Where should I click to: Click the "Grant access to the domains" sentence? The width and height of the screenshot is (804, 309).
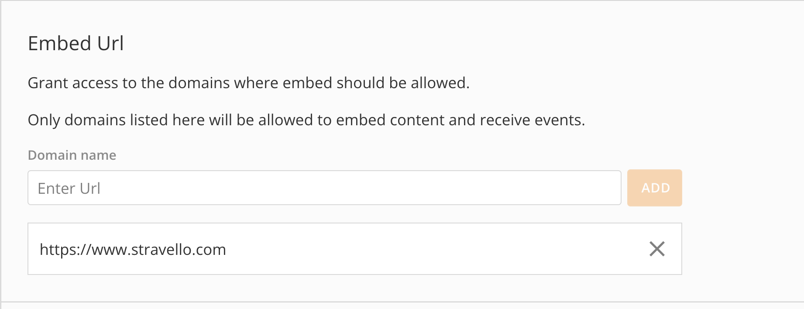248,83
